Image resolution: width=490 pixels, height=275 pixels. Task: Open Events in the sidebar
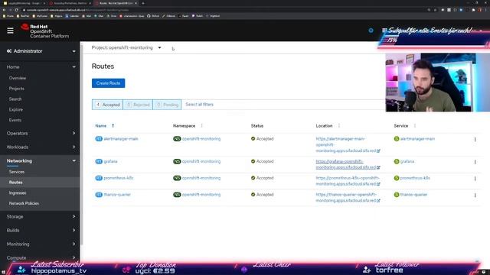pos(15,120)
